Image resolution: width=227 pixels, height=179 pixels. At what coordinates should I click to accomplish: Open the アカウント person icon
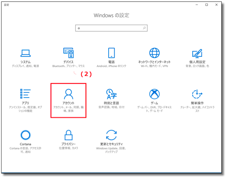[68, 94]
